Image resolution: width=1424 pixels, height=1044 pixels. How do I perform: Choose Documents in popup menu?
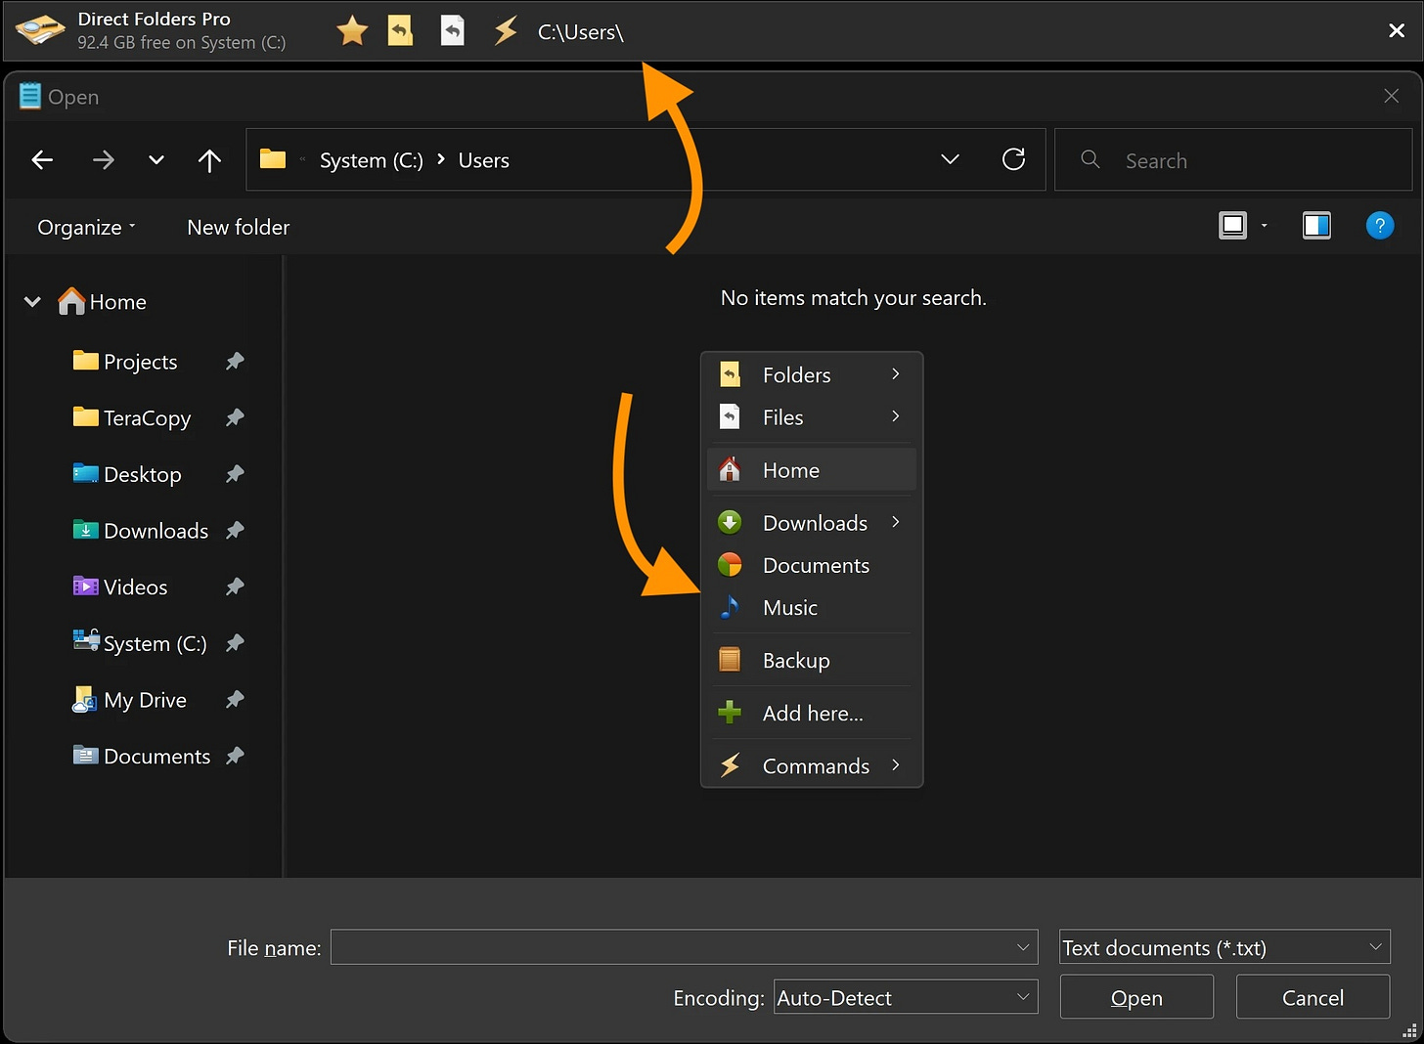(812, 565)
